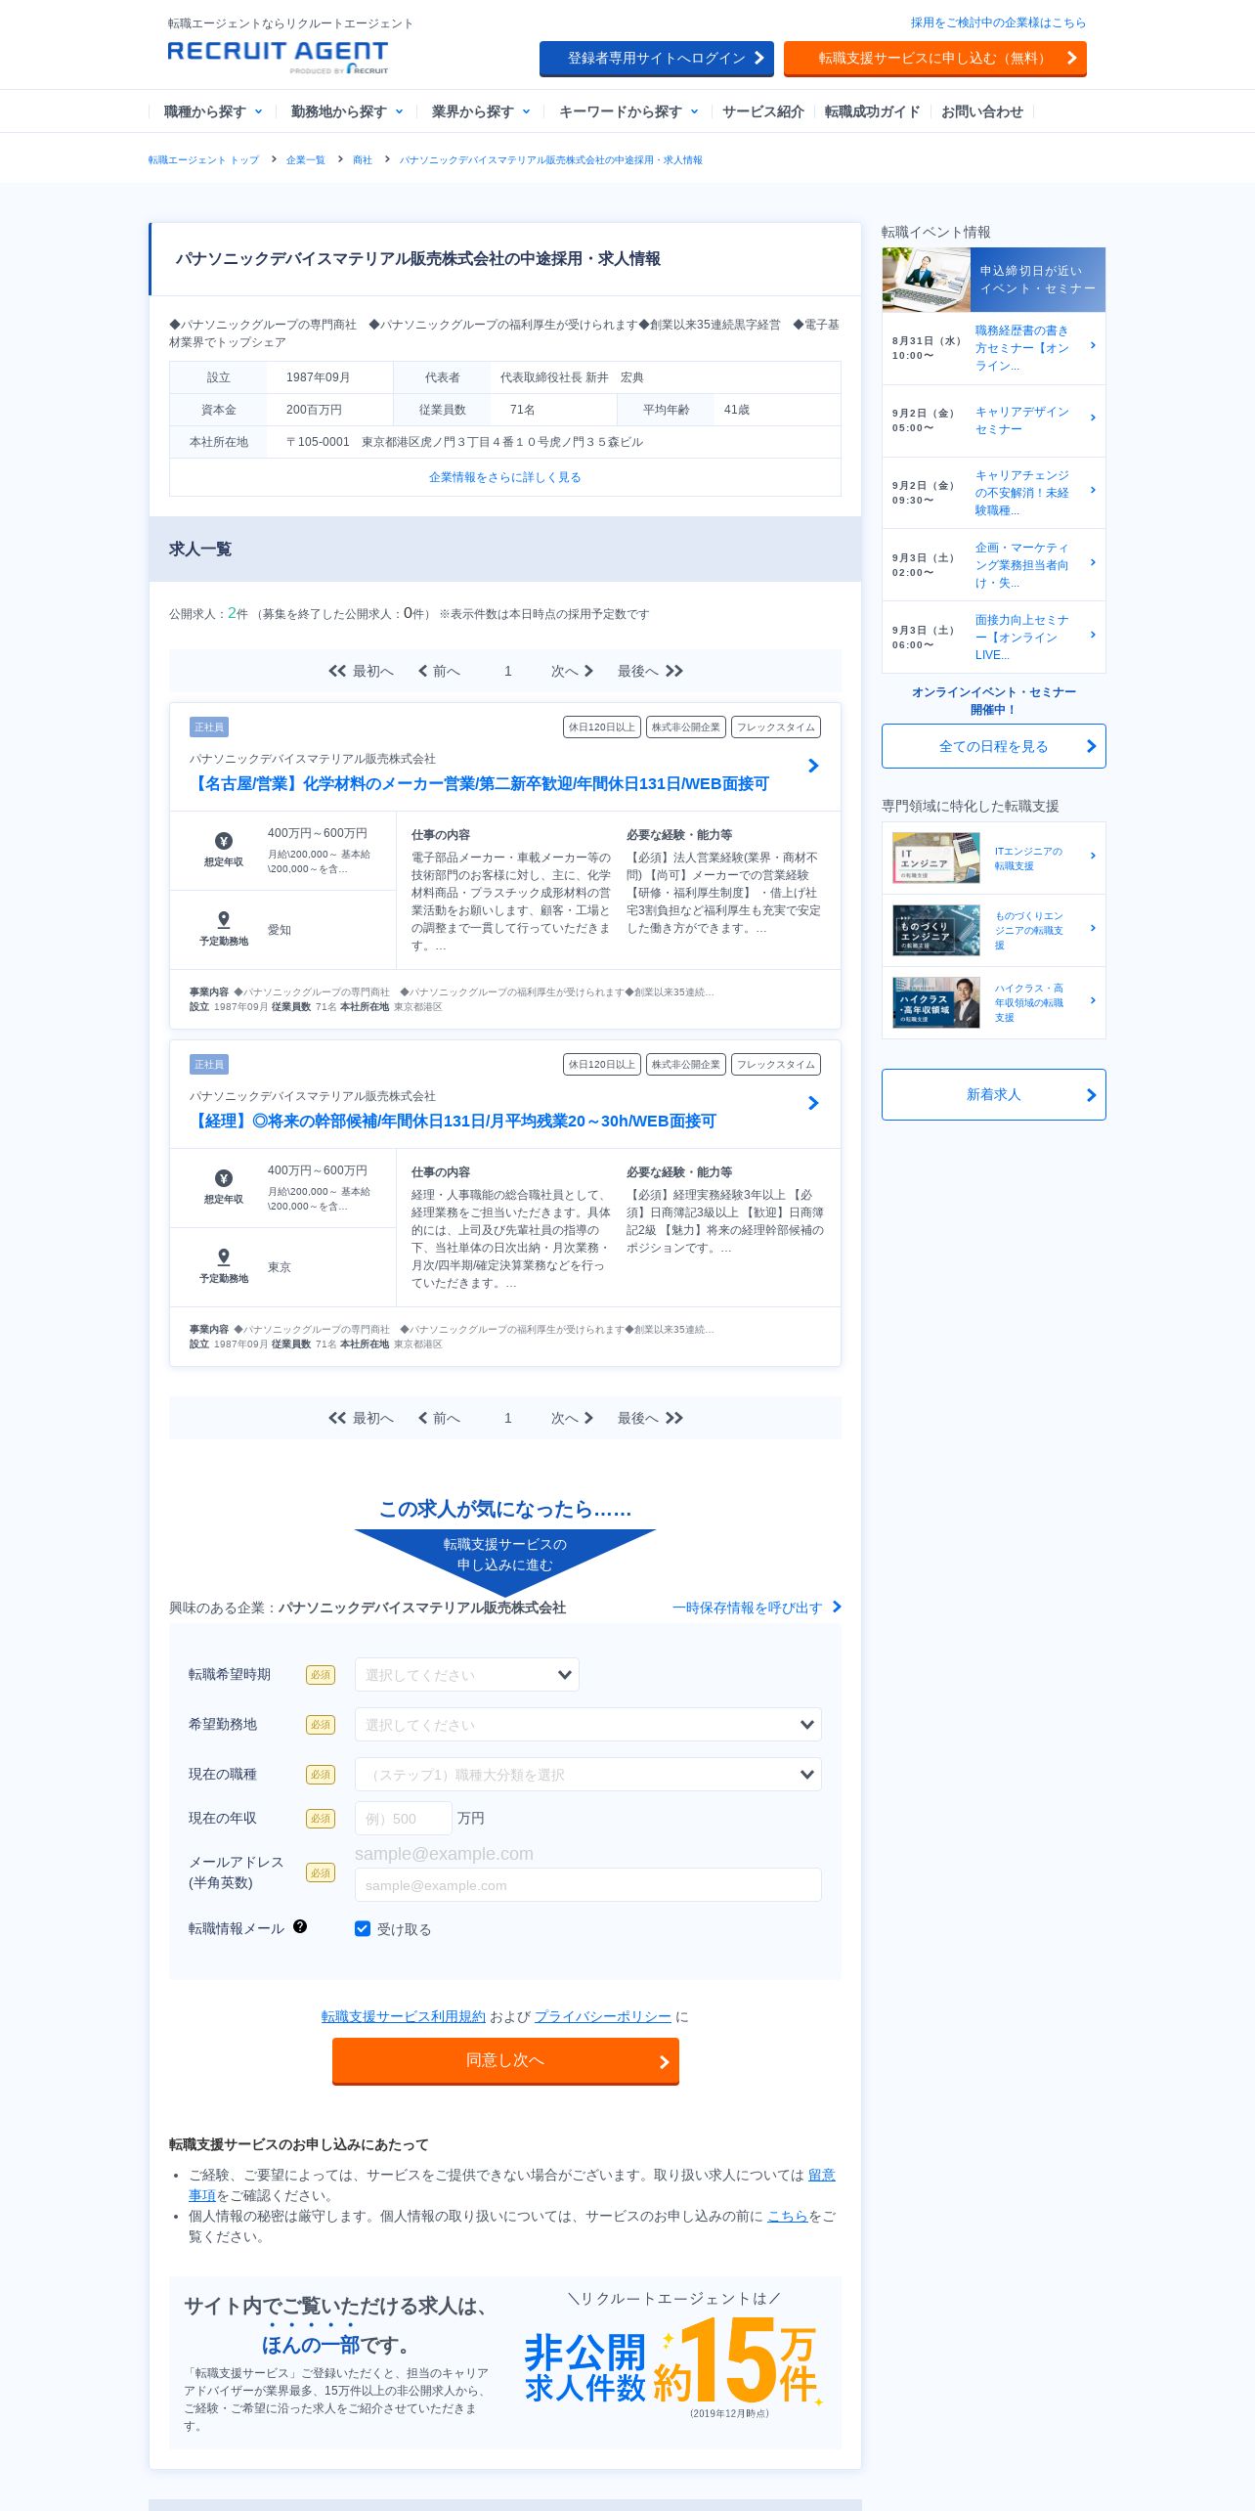Open サービス紹介 in the navigation
Viewport: 1255px width, 2511px height.
(763, 111)
